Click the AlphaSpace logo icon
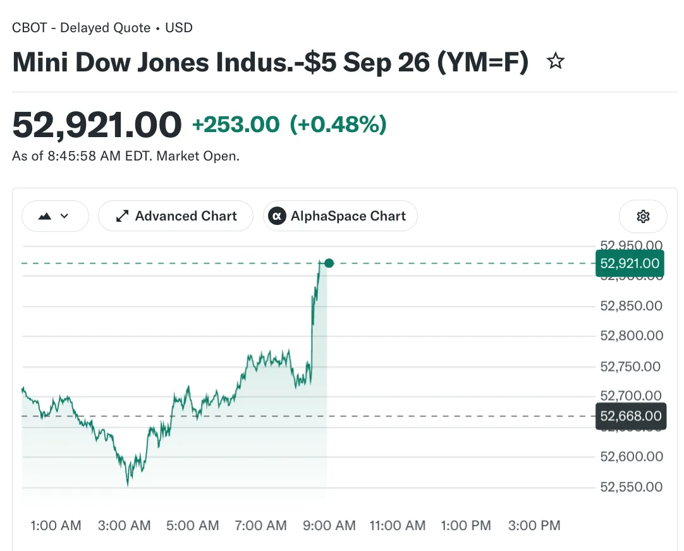Image resolution: width=684 pixels, height=551 pixels. 277,216
